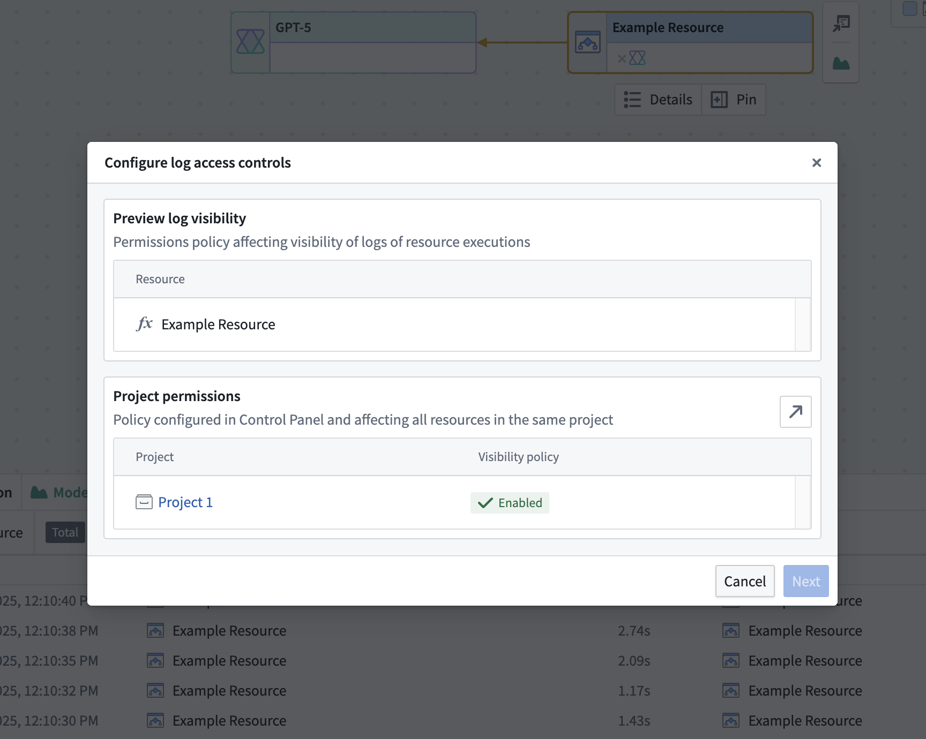This screenshot has height=739, width=926.
Task: Click the fx function icon beside Example Resource
Action: click(145, 324)
